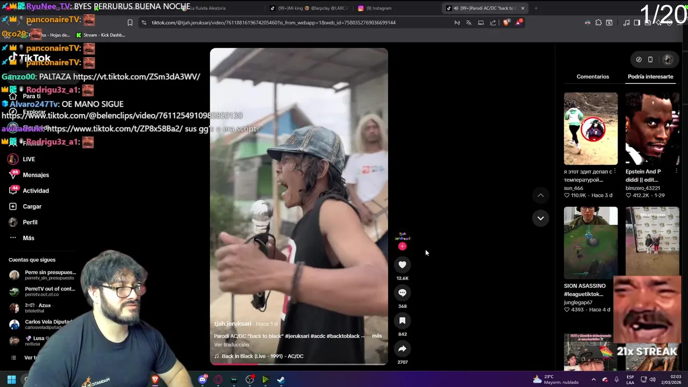
Task: Click the share page icon in address bar
Action: 493,23
